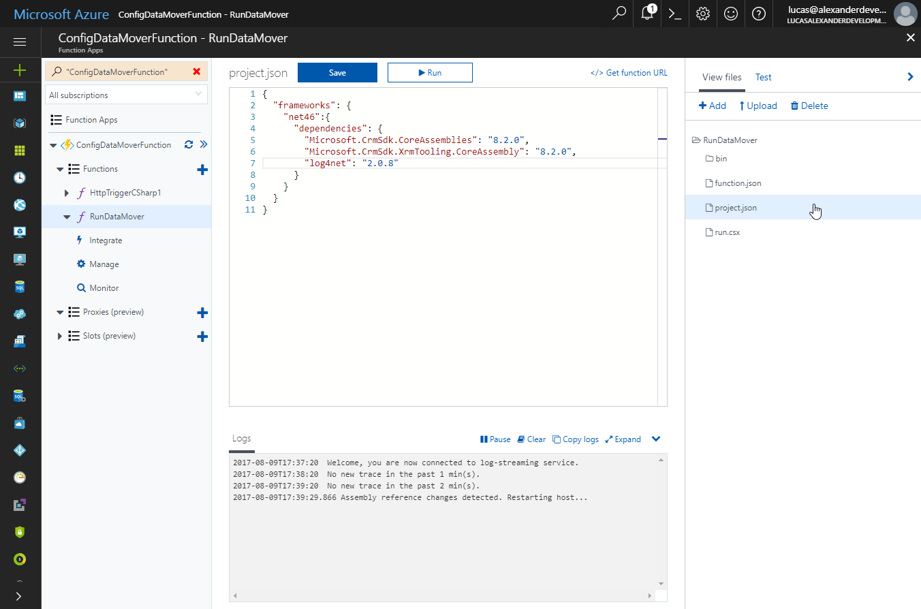Open the All subscriptions dropdown
This screenshot has width=921, height=609.
pyautogui.click(x=126, y=95)
